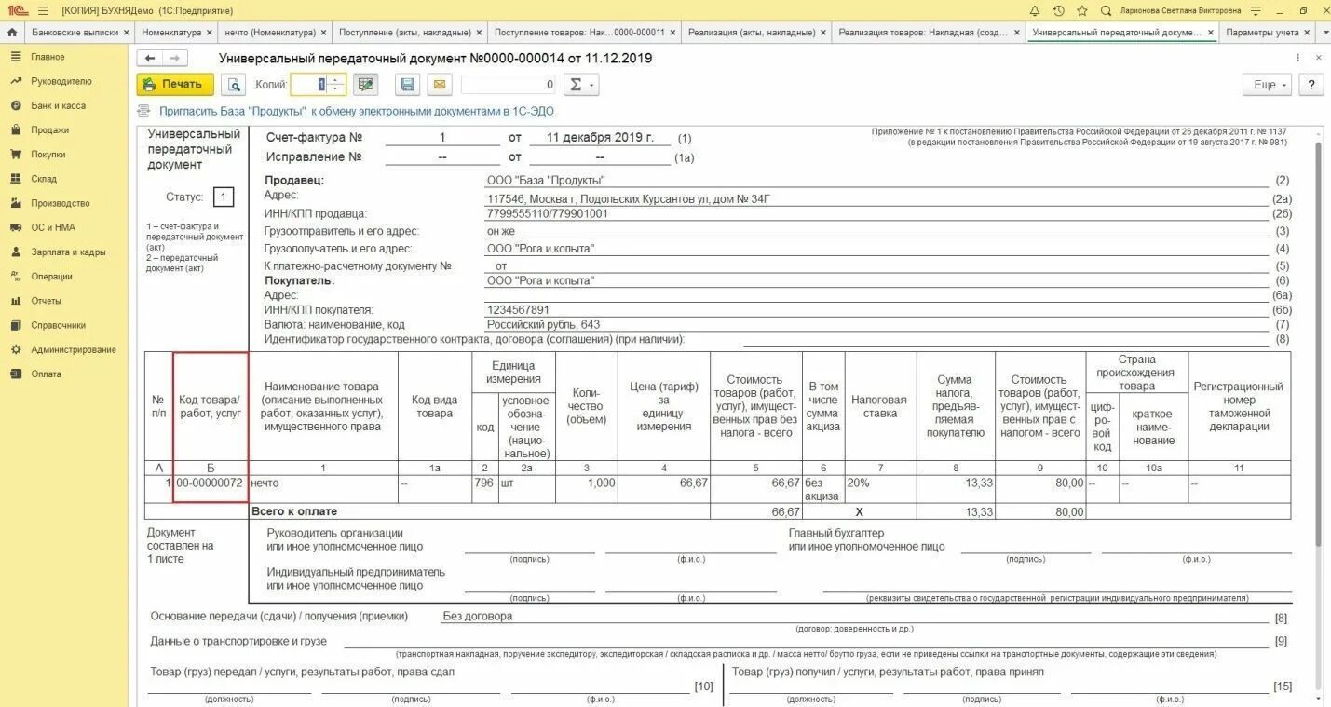Select Без договора basis text
Image resolution: width=1331 pixels, height=707 pixels.
click(x=478, y=616)
